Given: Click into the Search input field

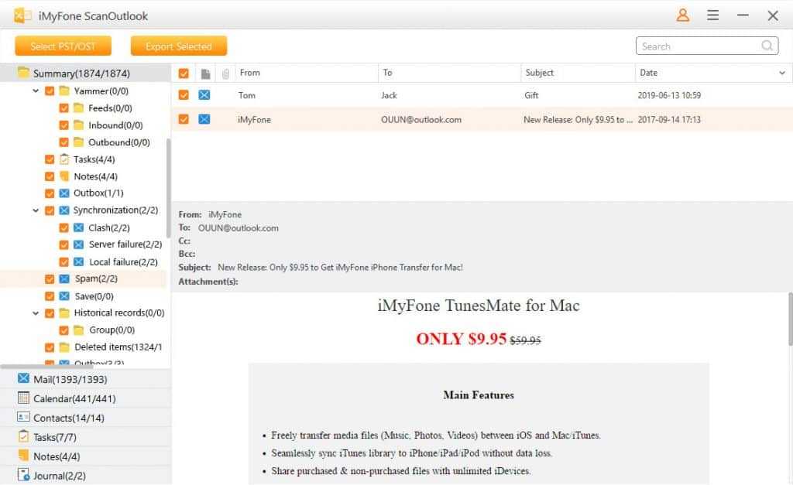Looking at the screenshot, I should (x=697, y=46).
